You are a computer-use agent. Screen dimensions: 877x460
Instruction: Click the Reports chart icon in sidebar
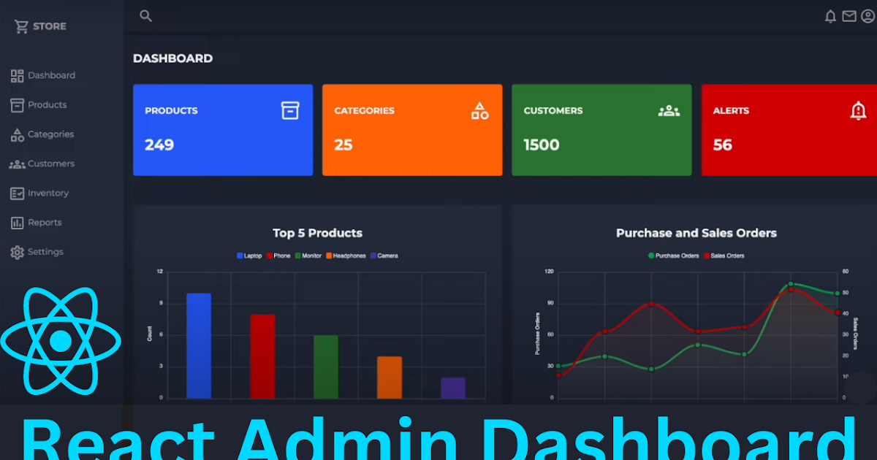point(18,223)
